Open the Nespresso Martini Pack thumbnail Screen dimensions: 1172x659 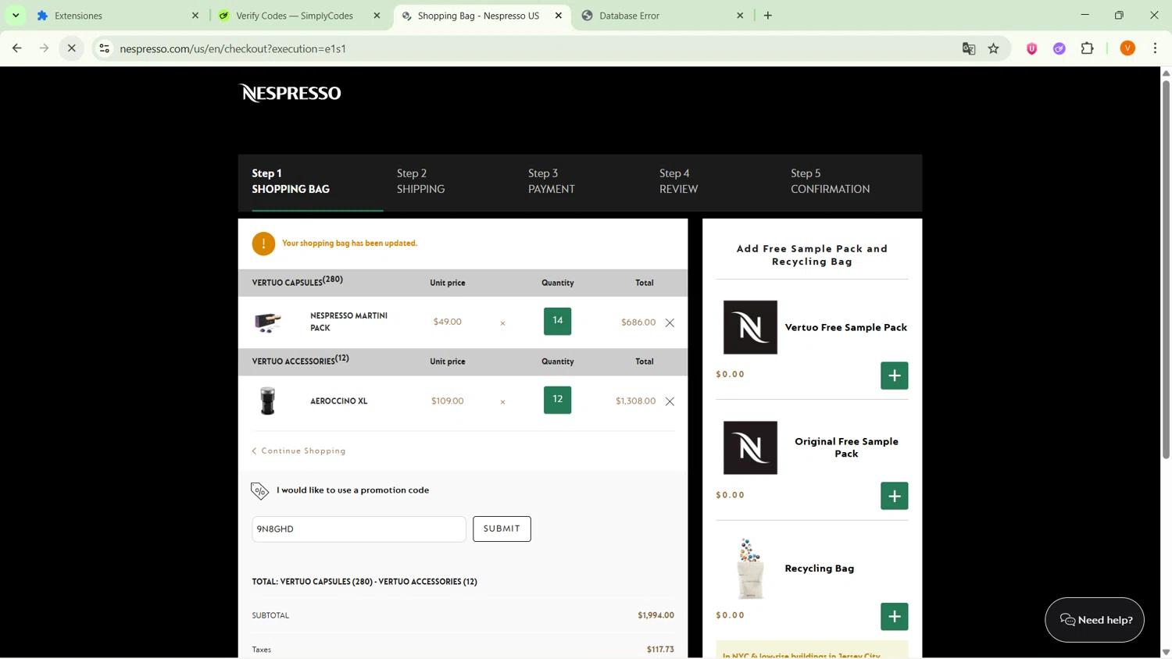[268, 322]
